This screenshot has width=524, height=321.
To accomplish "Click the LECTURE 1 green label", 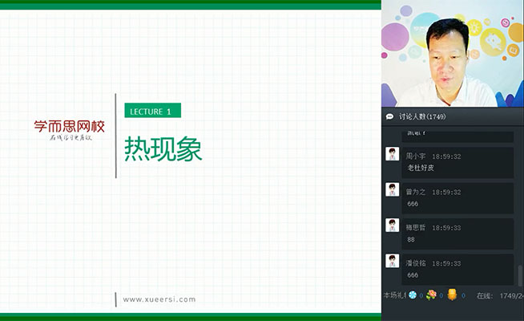I will coord(153,111).
